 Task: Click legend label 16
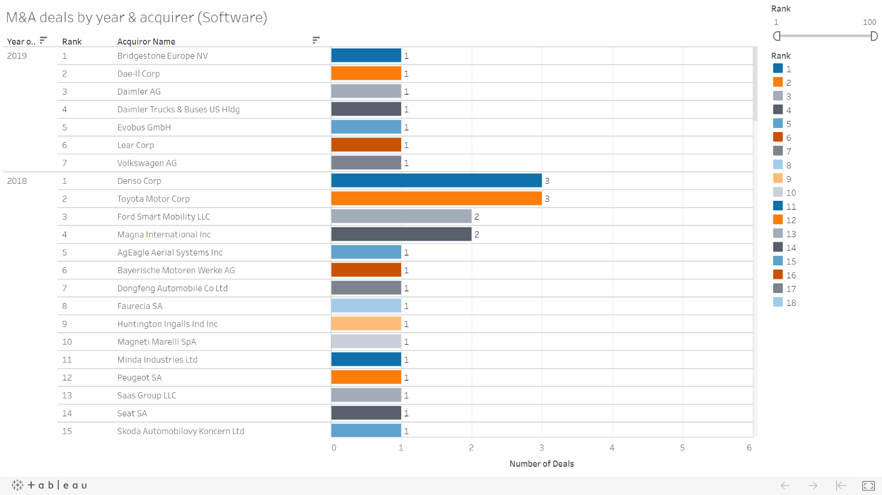[x=791, y=275]
